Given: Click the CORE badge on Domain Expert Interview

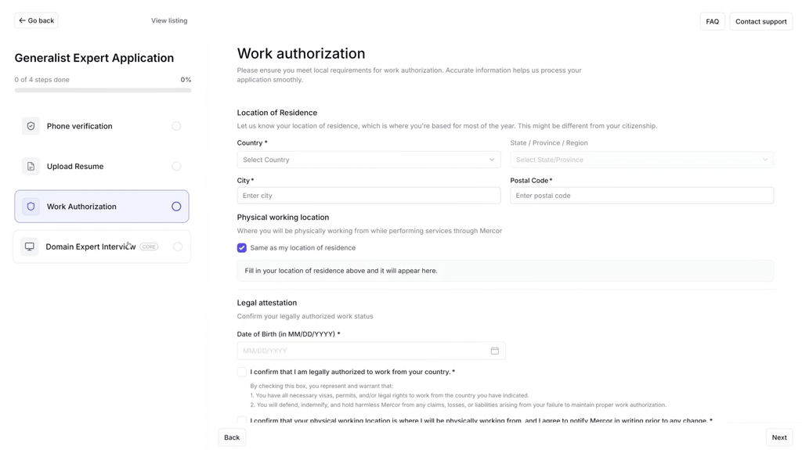Looking at the screenshot, I should click(x=149, y=247).
